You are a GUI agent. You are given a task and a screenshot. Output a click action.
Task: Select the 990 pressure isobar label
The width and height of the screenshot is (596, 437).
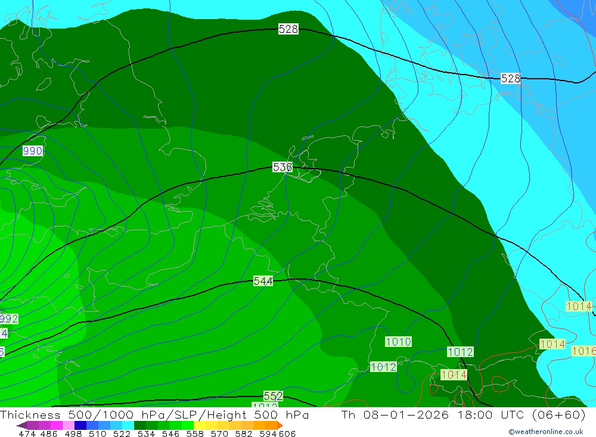pyautogui.click(x=33, y=151)
